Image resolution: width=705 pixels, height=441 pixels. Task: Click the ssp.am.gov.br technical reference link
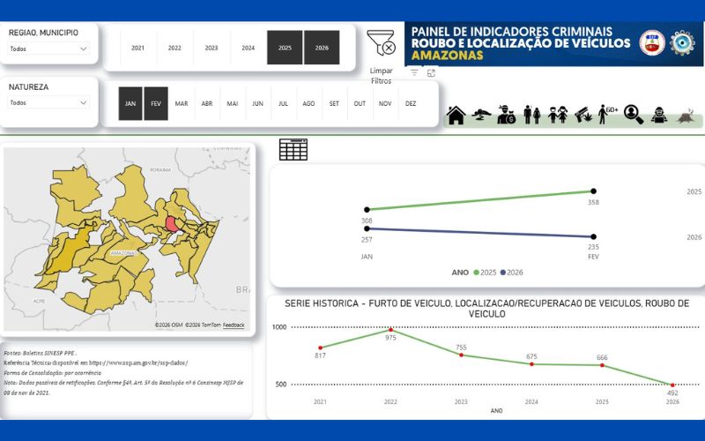point(138,363)
